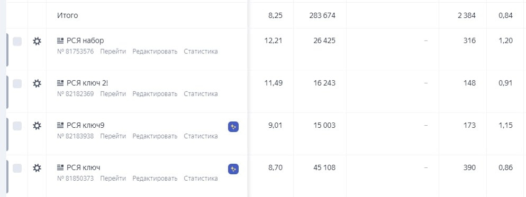Viewport: 526px width, 197px height.
Task: Click Редактировать under РСЯ ключ
Action: click(155, 178)
